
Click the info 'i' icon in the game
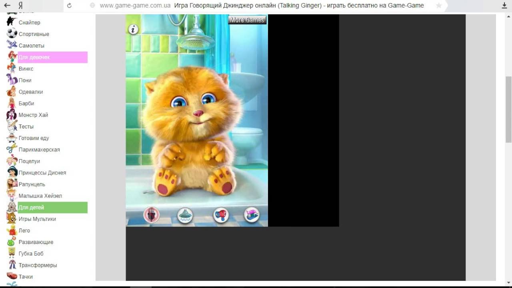click(133, 29)
